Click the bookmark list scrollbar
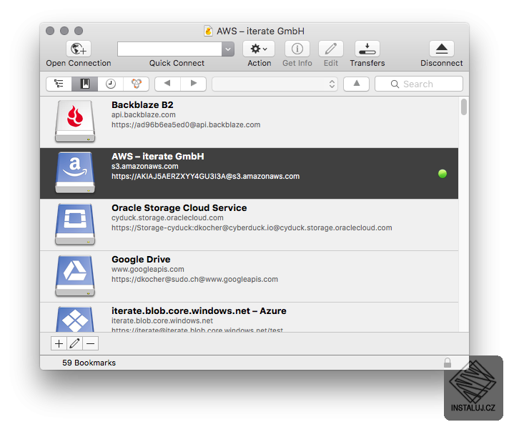509x427 pixels. click(x=464, y=107)
